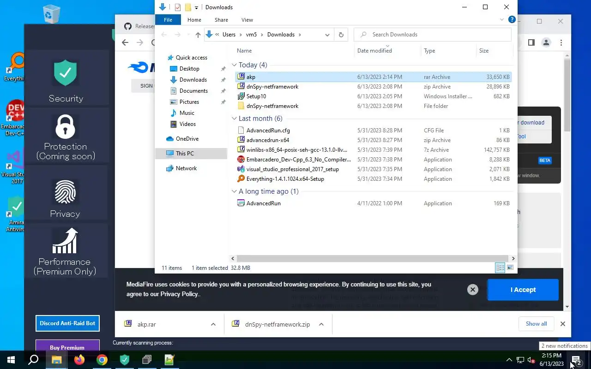Open Windows Start menu
The height and width of the screenshot is (369, 591).
pos(11,360)
